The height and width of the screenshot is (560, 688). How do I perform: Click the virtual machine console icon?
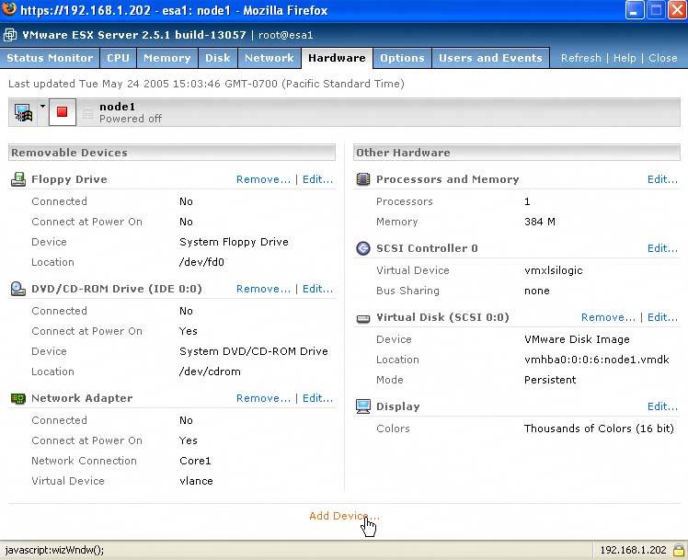(x=23, y=112)
